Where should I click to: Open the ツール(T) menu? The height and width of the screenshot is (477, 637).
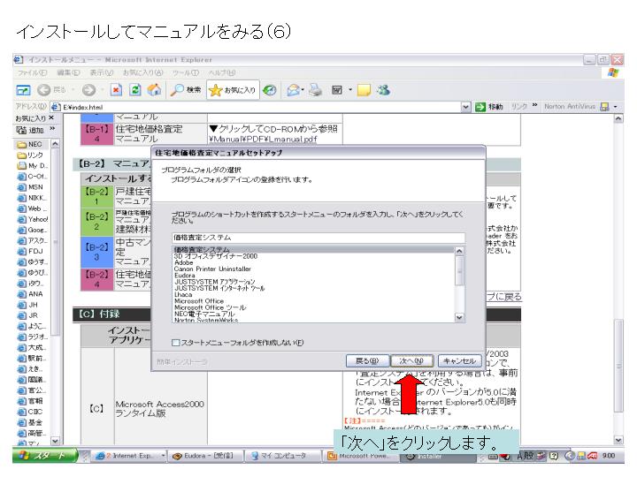185,72
